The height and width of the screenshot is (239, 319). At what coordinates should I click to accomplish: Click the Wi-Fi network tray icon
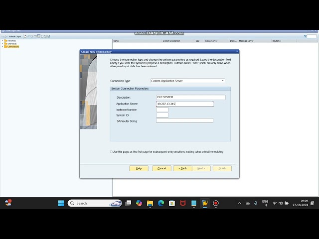(x=275, y=203)
